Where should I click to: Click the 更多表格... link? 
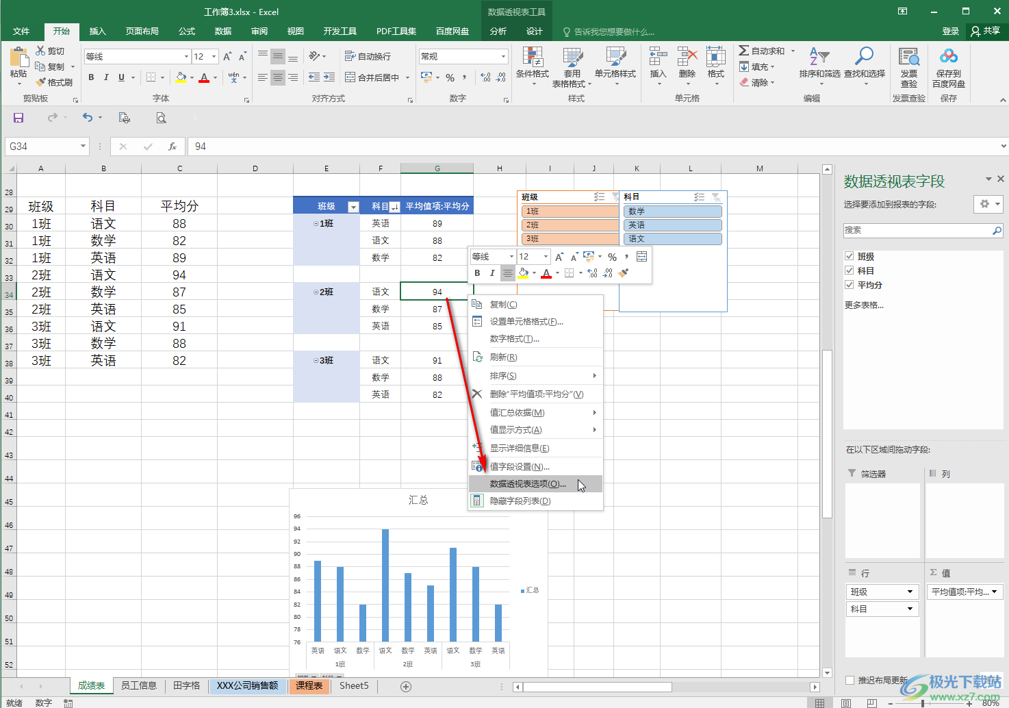click(x=864, y=305)
